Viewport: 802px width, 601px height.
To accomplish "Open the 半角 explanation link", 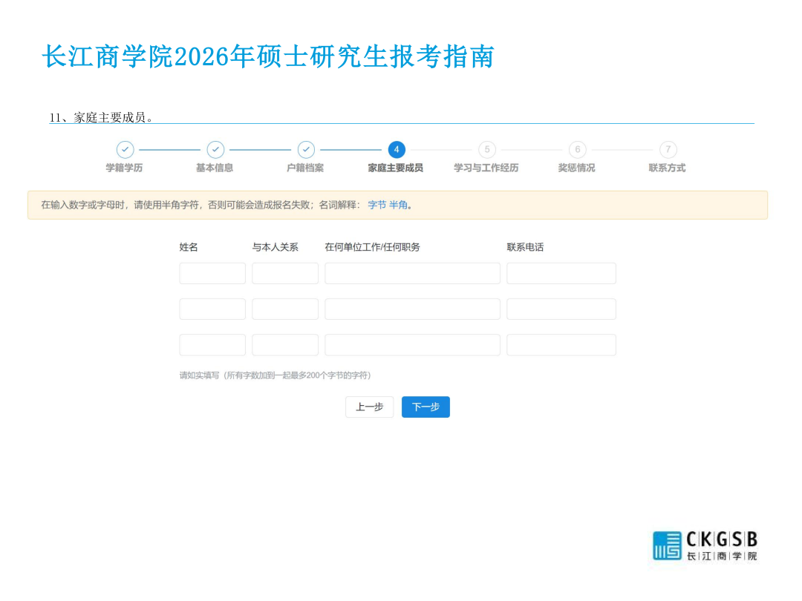I will (398, 205).
